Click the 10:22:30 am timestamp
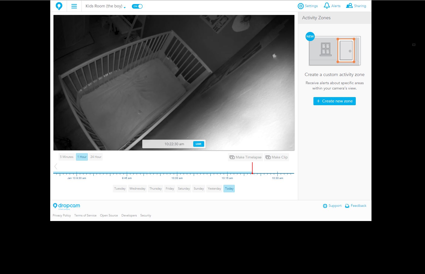Image resolution: width=425 pixels, height=274 pixels. click(x=174, y=144)
